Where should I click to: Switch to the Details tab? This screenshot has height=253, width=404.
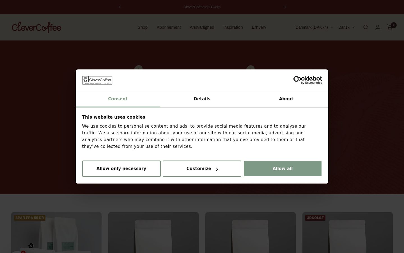point(202,99)
